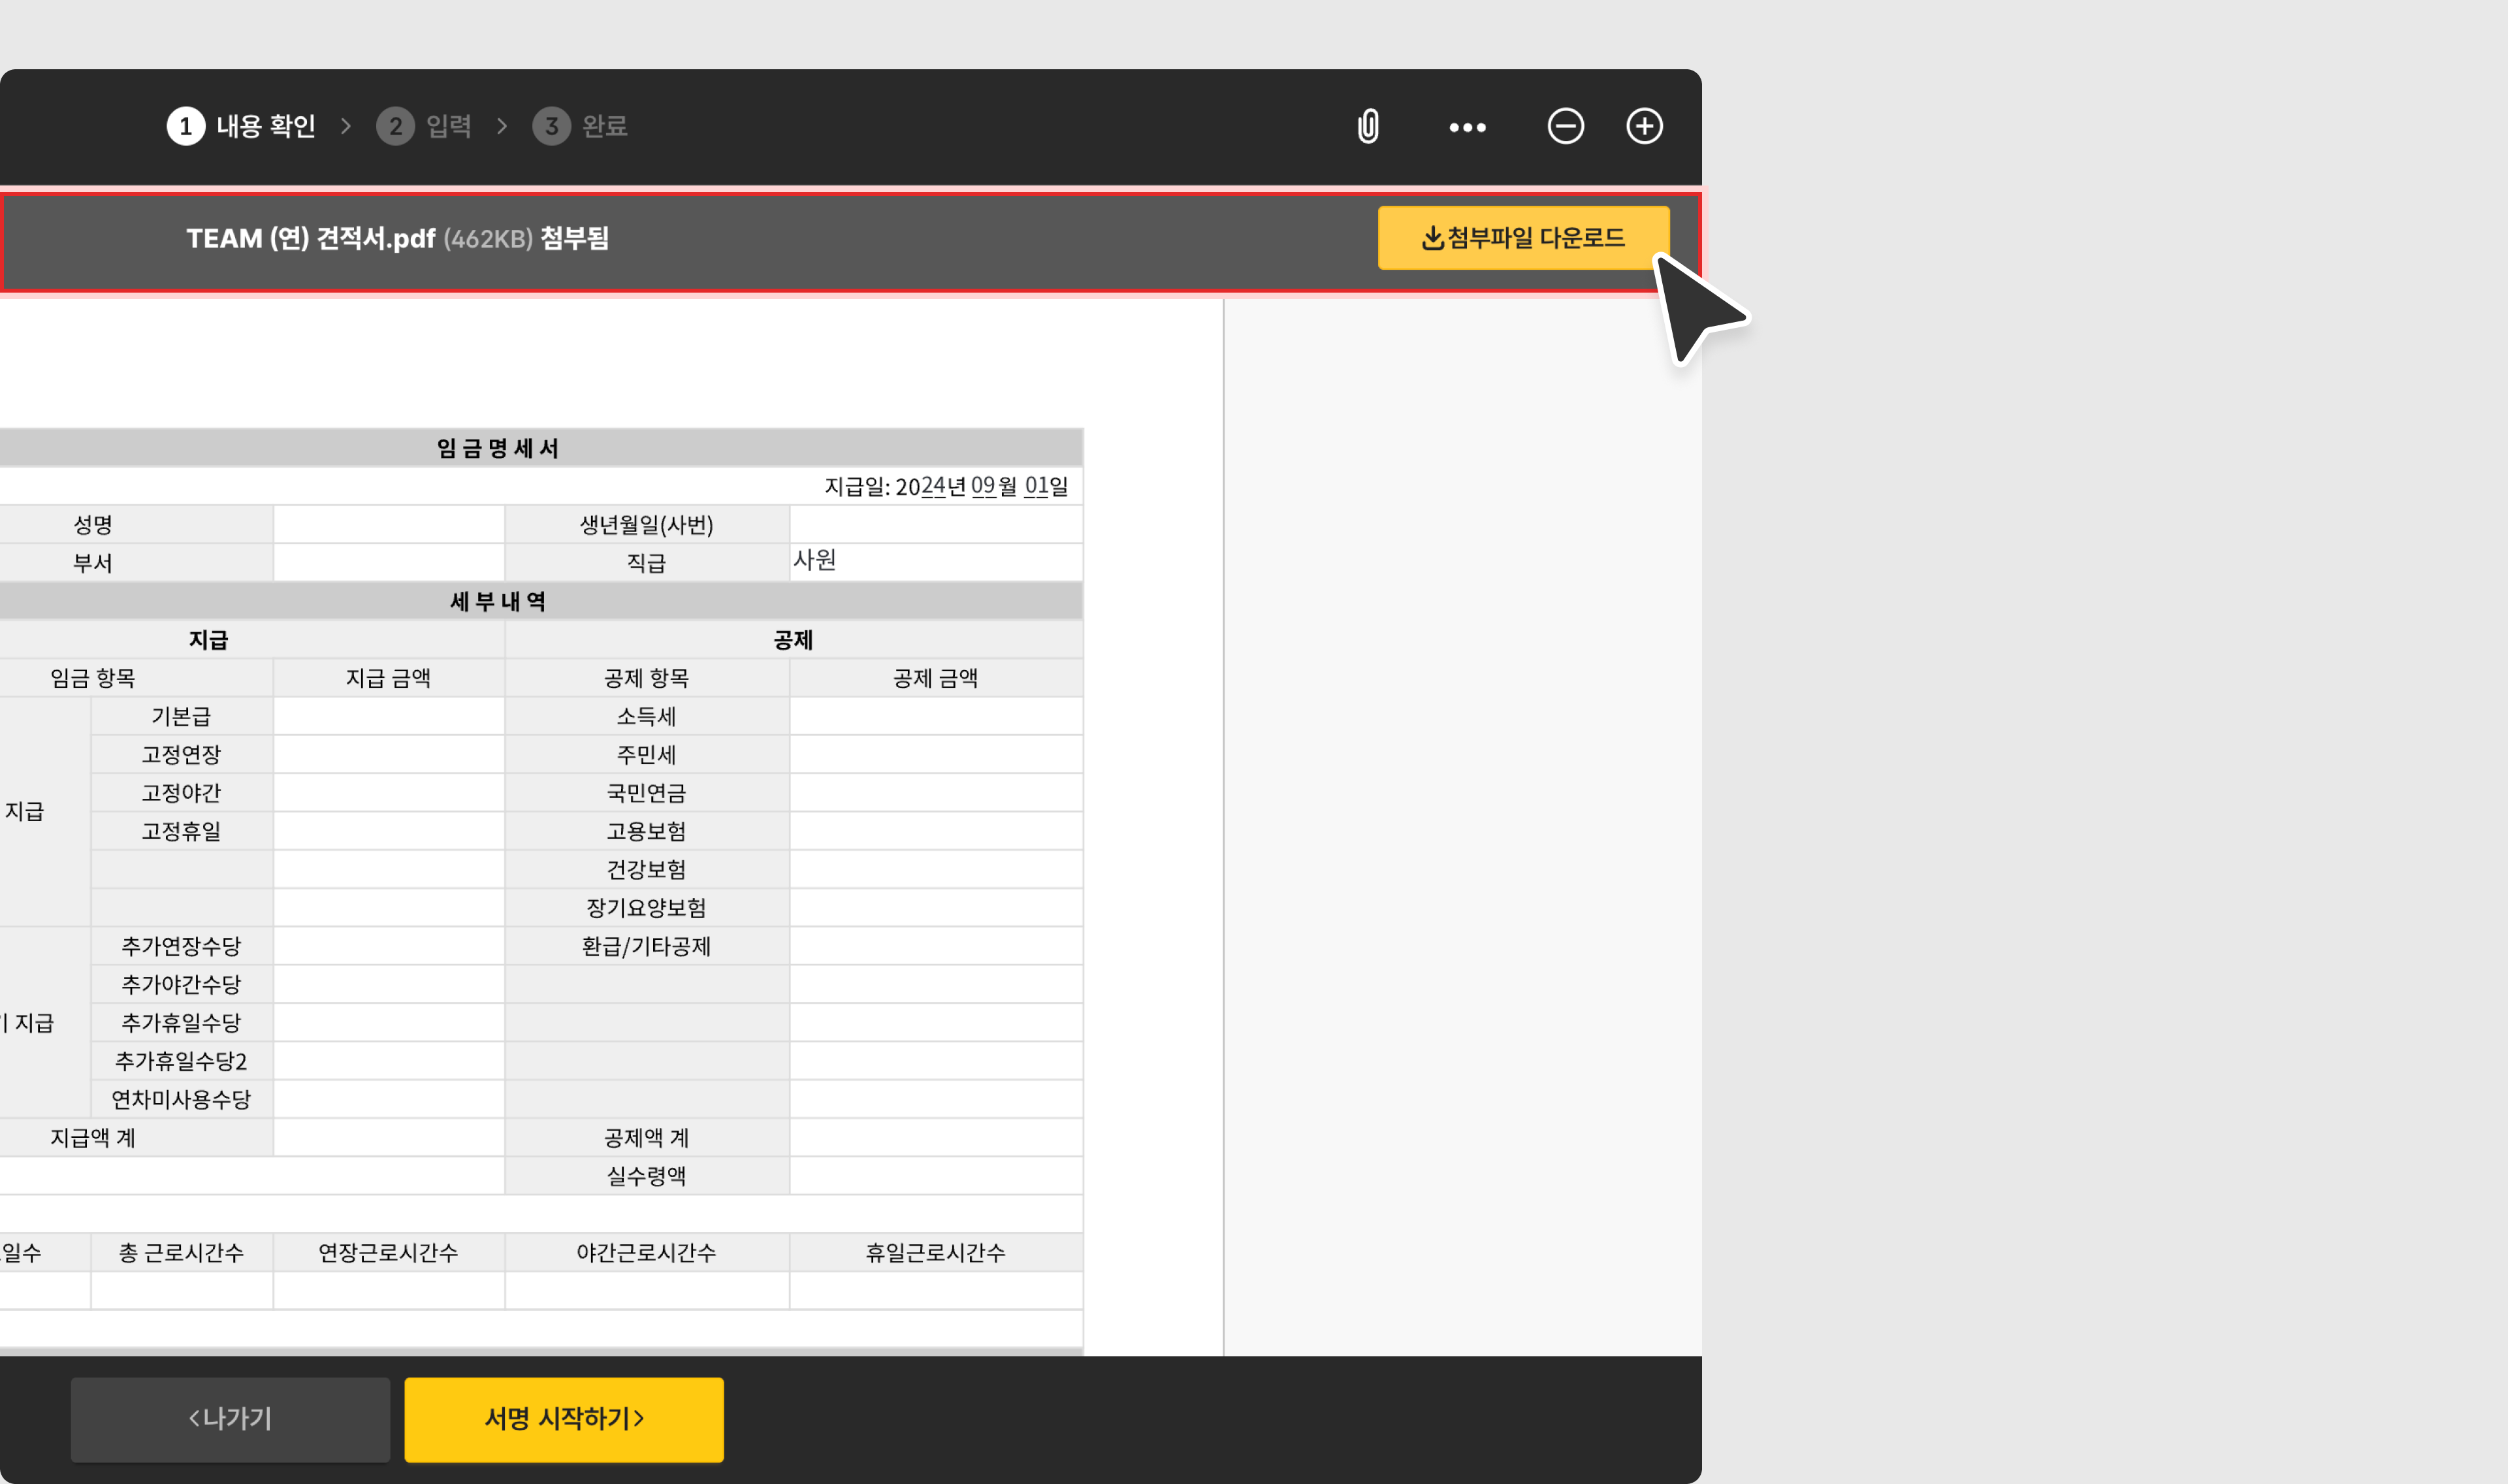Select step 2 입력
The height and width of the screenshot is (1484, 2508).
click(424, 126)
